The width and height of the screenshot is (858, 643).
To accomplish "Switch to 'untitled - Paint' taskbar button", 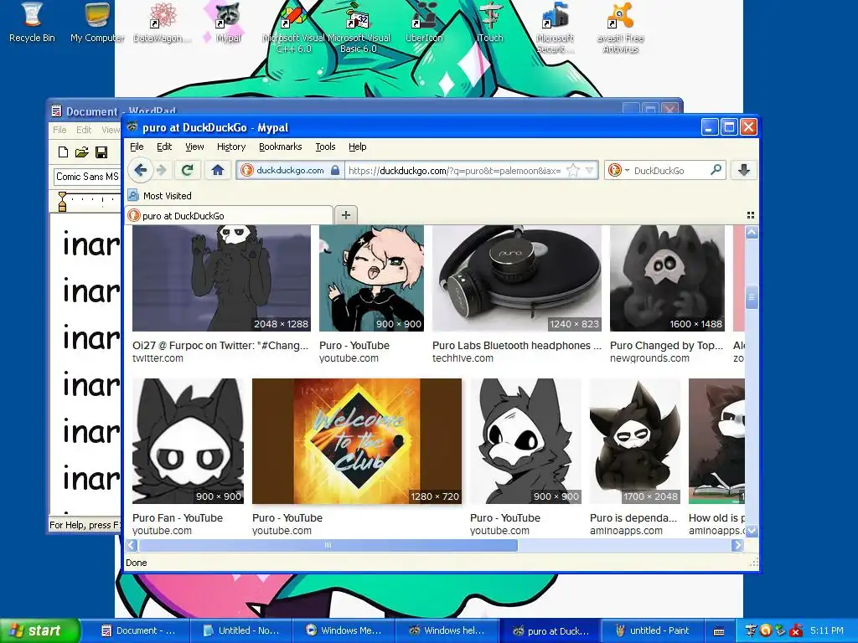I will [652, 630].
